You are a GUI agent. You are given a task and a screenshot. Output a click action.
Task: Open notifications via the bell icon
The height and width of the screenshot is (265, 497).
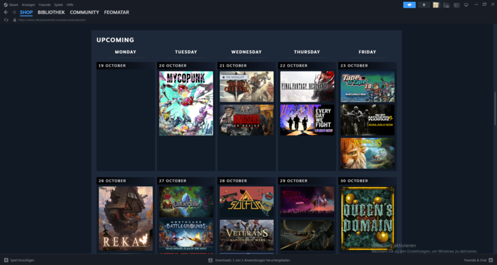pyautogui.click(x=423, y=5)
